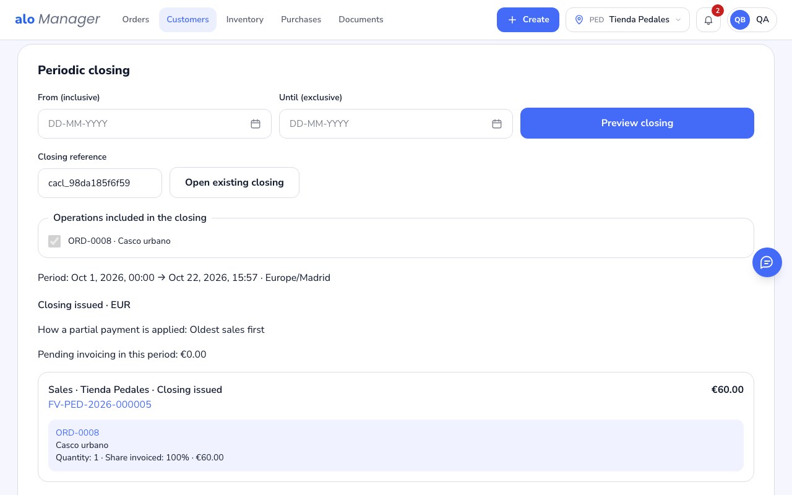Click the Period Oct 1, 2026 text
This screenshot has width=792, height=495.
(184, 278)
